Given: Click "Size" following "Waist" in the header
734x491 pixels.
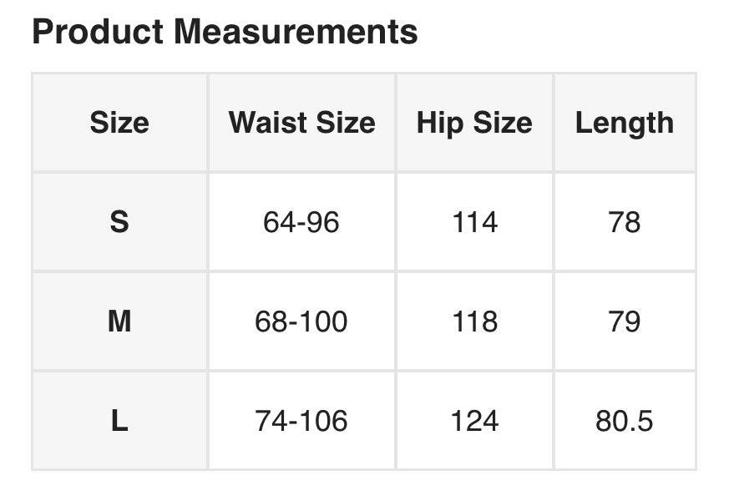Looking at the screenshot, I should [344, 123].
